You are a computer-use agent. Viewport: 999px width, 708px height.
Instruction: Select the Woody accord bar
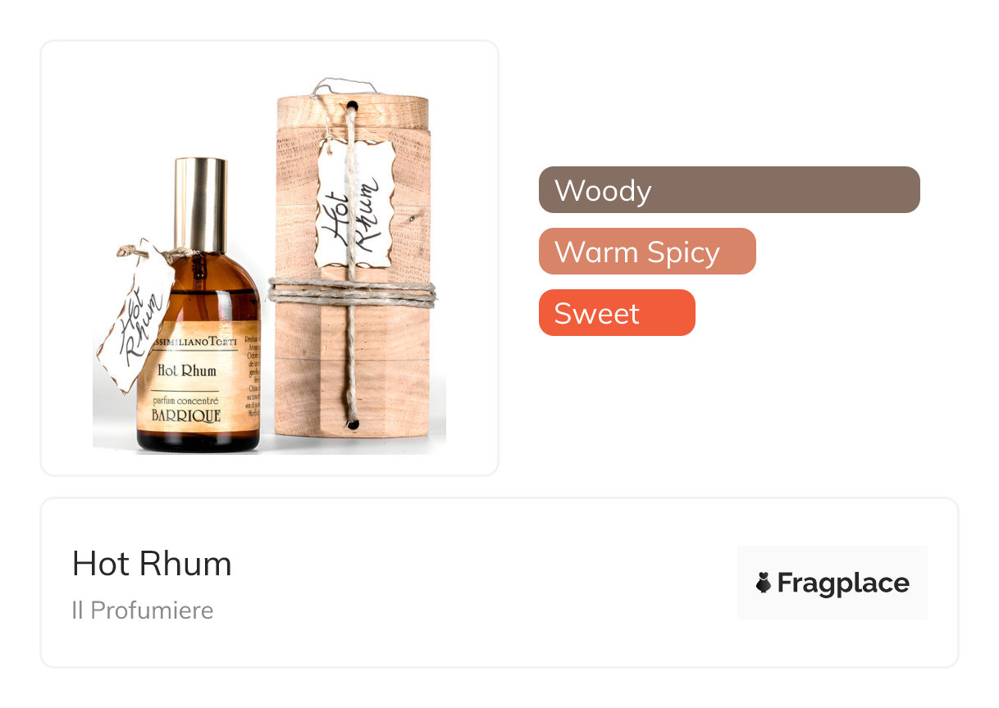tap(729, 190)
